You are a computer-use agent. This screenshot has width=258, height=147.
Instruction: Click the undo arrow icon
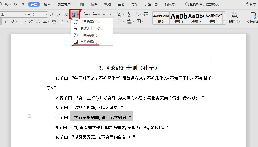pyautogui.click(x=7, y=5)
